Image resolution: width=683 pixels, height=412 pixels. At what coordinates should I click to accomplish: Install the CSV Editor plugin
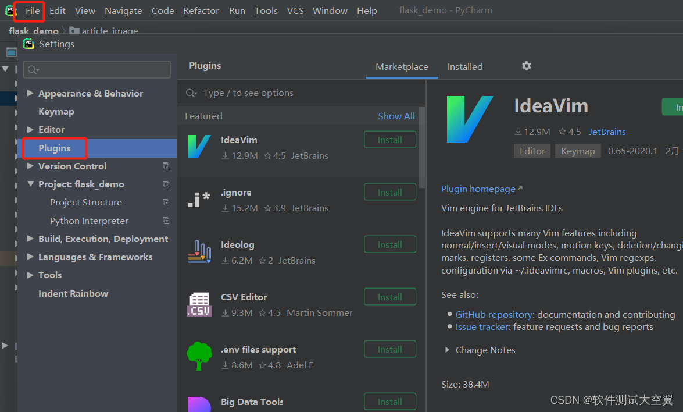pos(390,296)
